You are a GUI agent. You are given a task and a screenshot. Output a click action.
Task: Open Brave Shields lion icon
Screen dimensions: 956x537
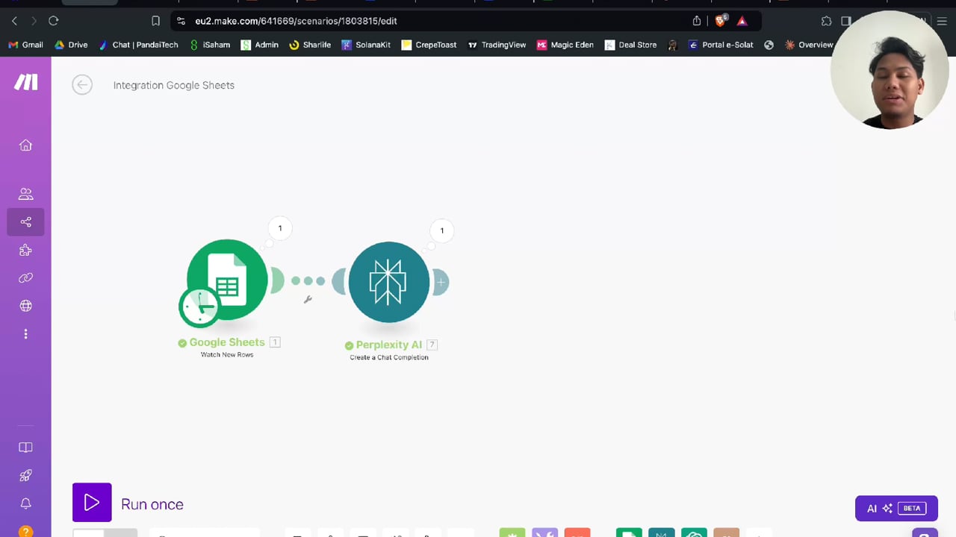pyautogui.click(x=720, y=21)
